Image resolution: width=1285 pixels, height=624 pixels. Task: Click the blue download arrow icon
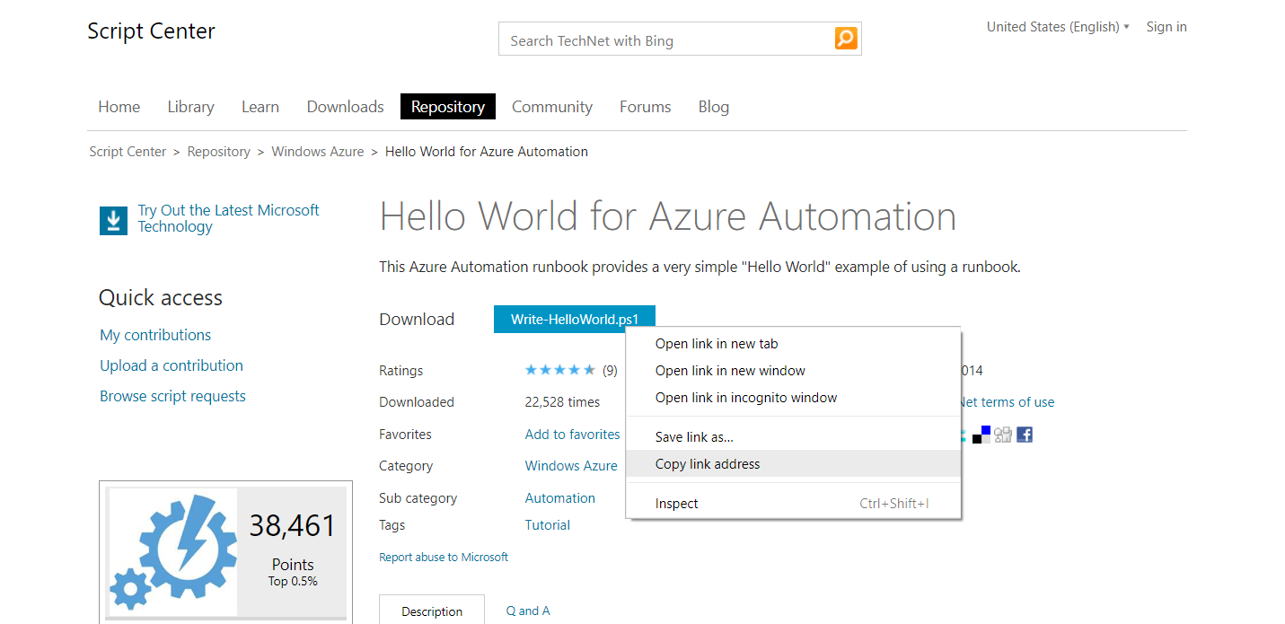click(x=113, y=220)
